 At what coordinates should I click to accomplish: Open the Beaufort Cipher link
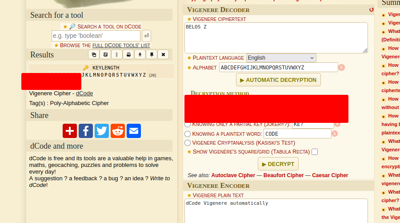(x=284, y=175)
